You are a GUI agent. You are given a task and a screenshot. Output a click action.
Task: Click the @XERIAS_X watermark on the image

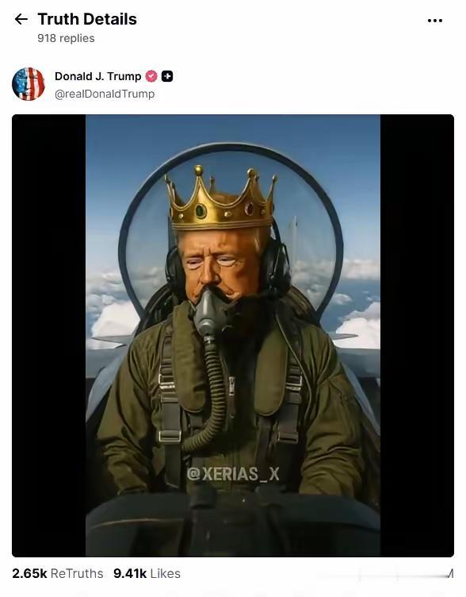233,474
